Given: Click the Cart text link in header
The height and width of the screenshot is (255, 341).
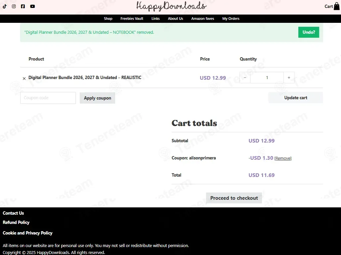Looking at the screenshot, I should click(329, 7).
